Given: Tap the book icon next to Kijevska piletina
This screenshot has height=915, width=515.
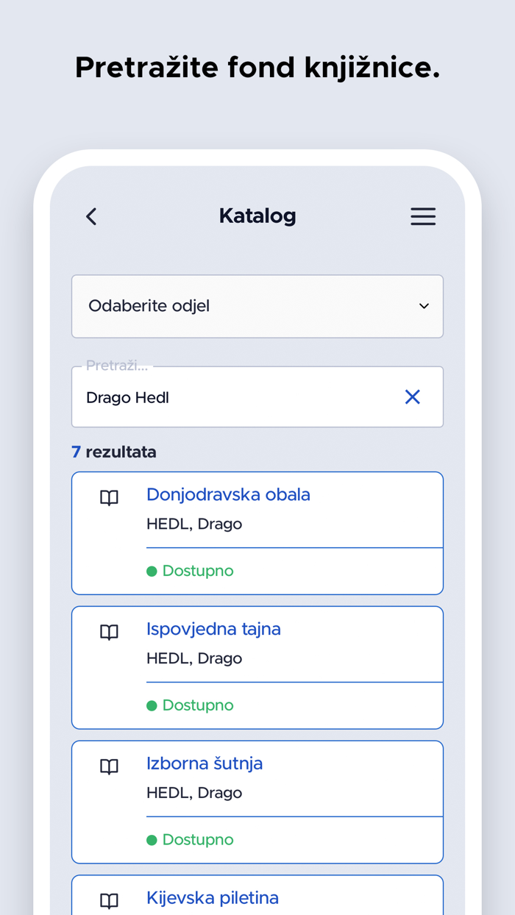Looking at the screenshot, I should [x=109, y=900].
